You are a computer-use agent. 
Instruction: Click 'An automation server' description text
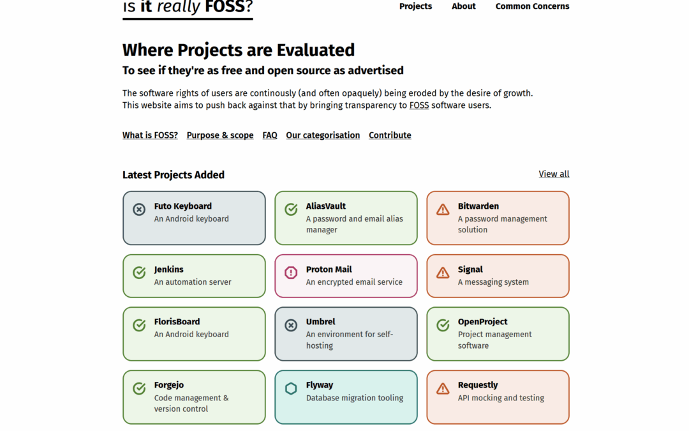point(193,282)
